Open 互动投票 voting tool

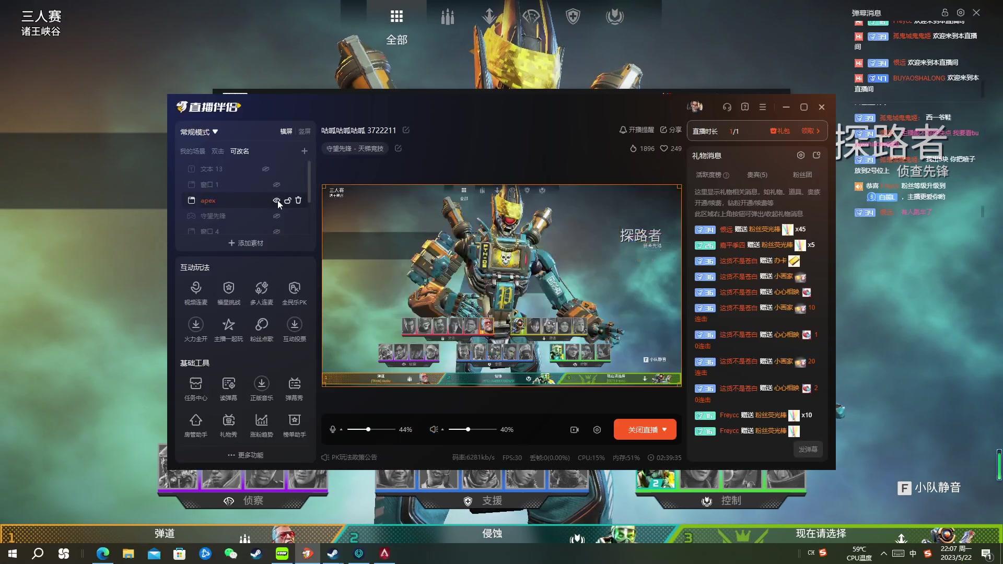(x=294, y=330)
